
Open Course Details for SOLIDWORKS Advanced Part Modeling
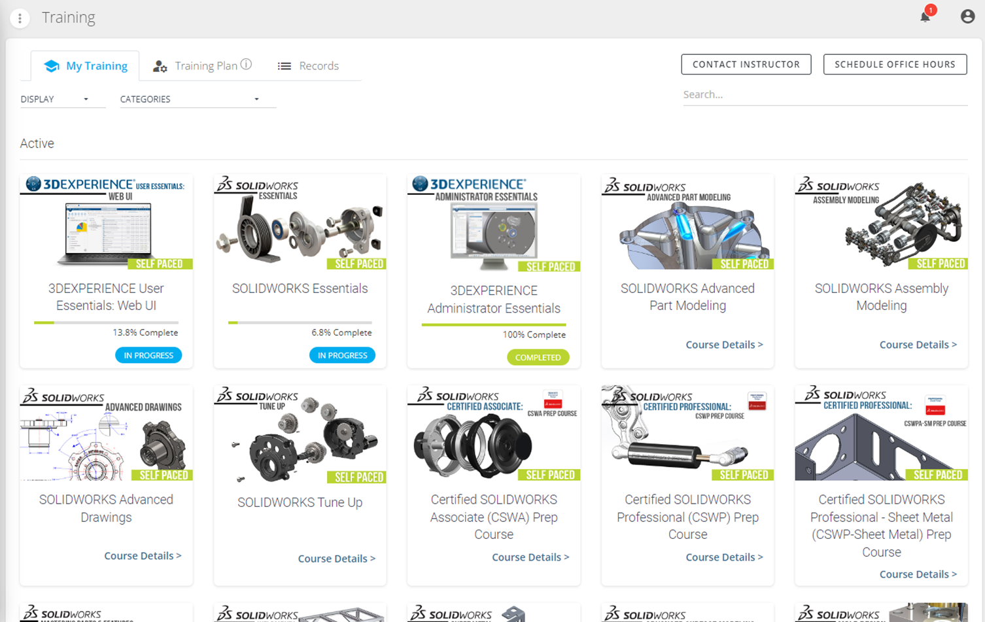click(x=724, y=345)
